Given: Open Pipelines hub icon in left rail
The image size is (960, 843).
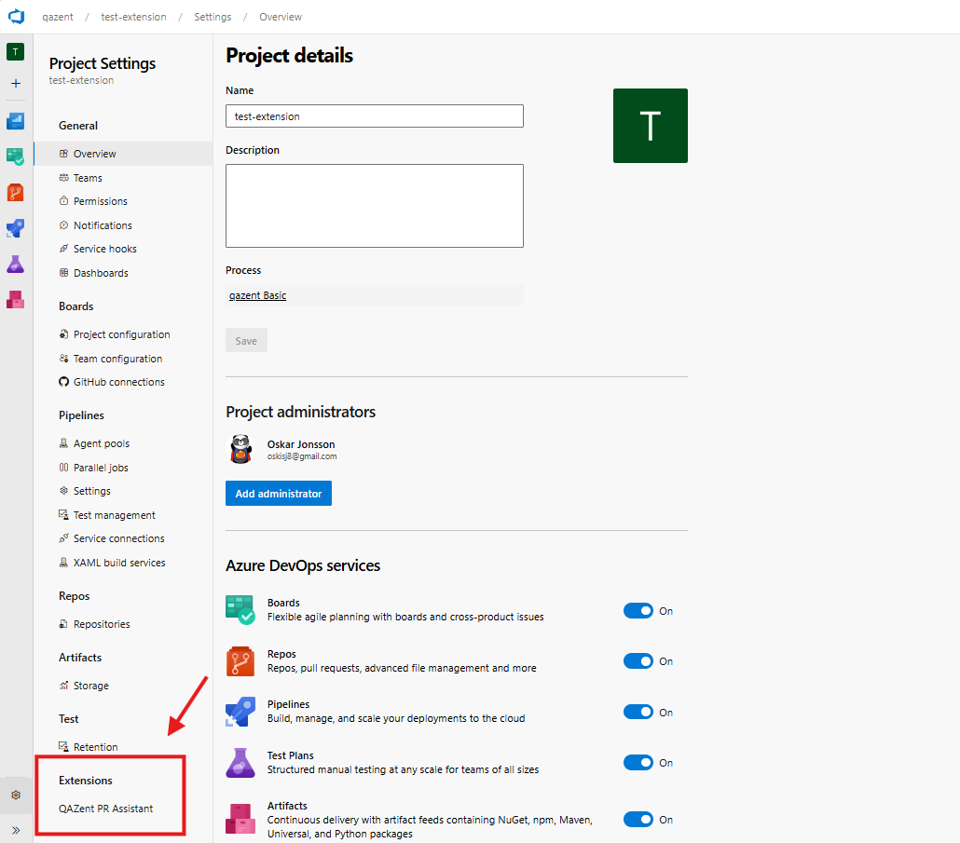Looking at the screenshot, I should [x=15, y=228].
